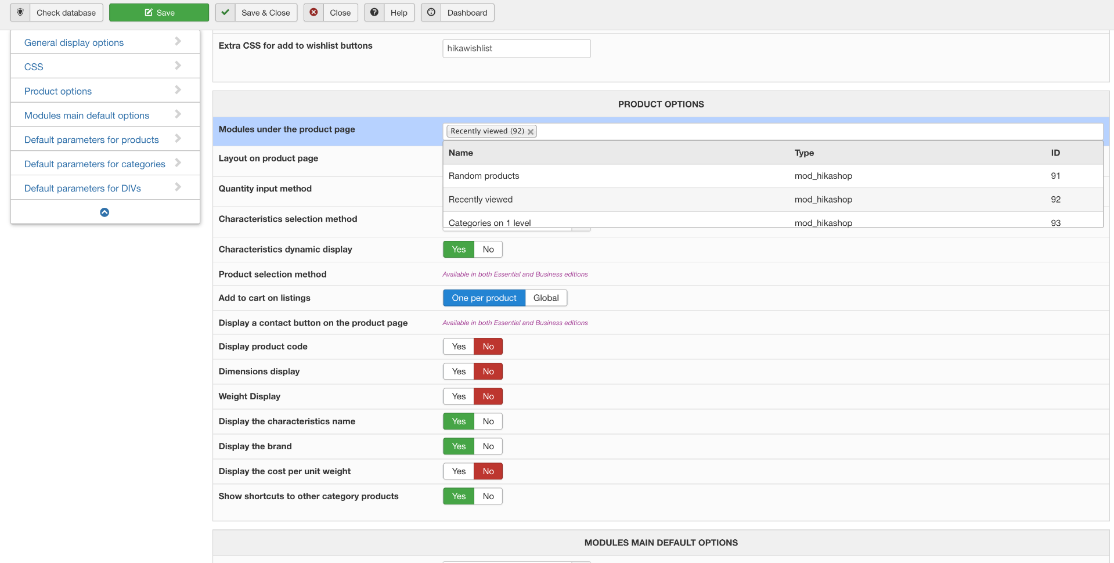Go to Default parameters for DIVs
Image resolution: width=1114 pixels, height=563 pixels.
coord(82,188)
